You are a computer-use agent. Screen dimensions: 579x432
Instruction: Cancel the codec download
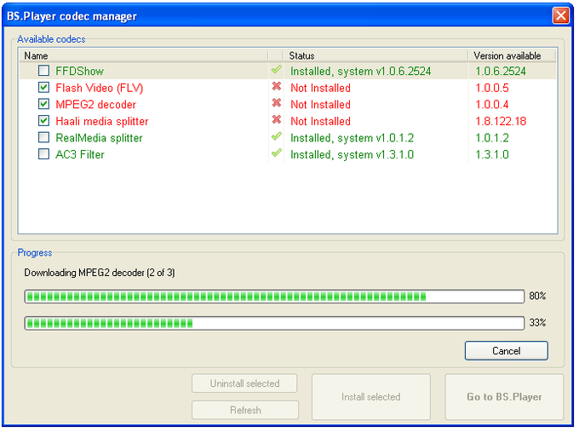[506, 351]
